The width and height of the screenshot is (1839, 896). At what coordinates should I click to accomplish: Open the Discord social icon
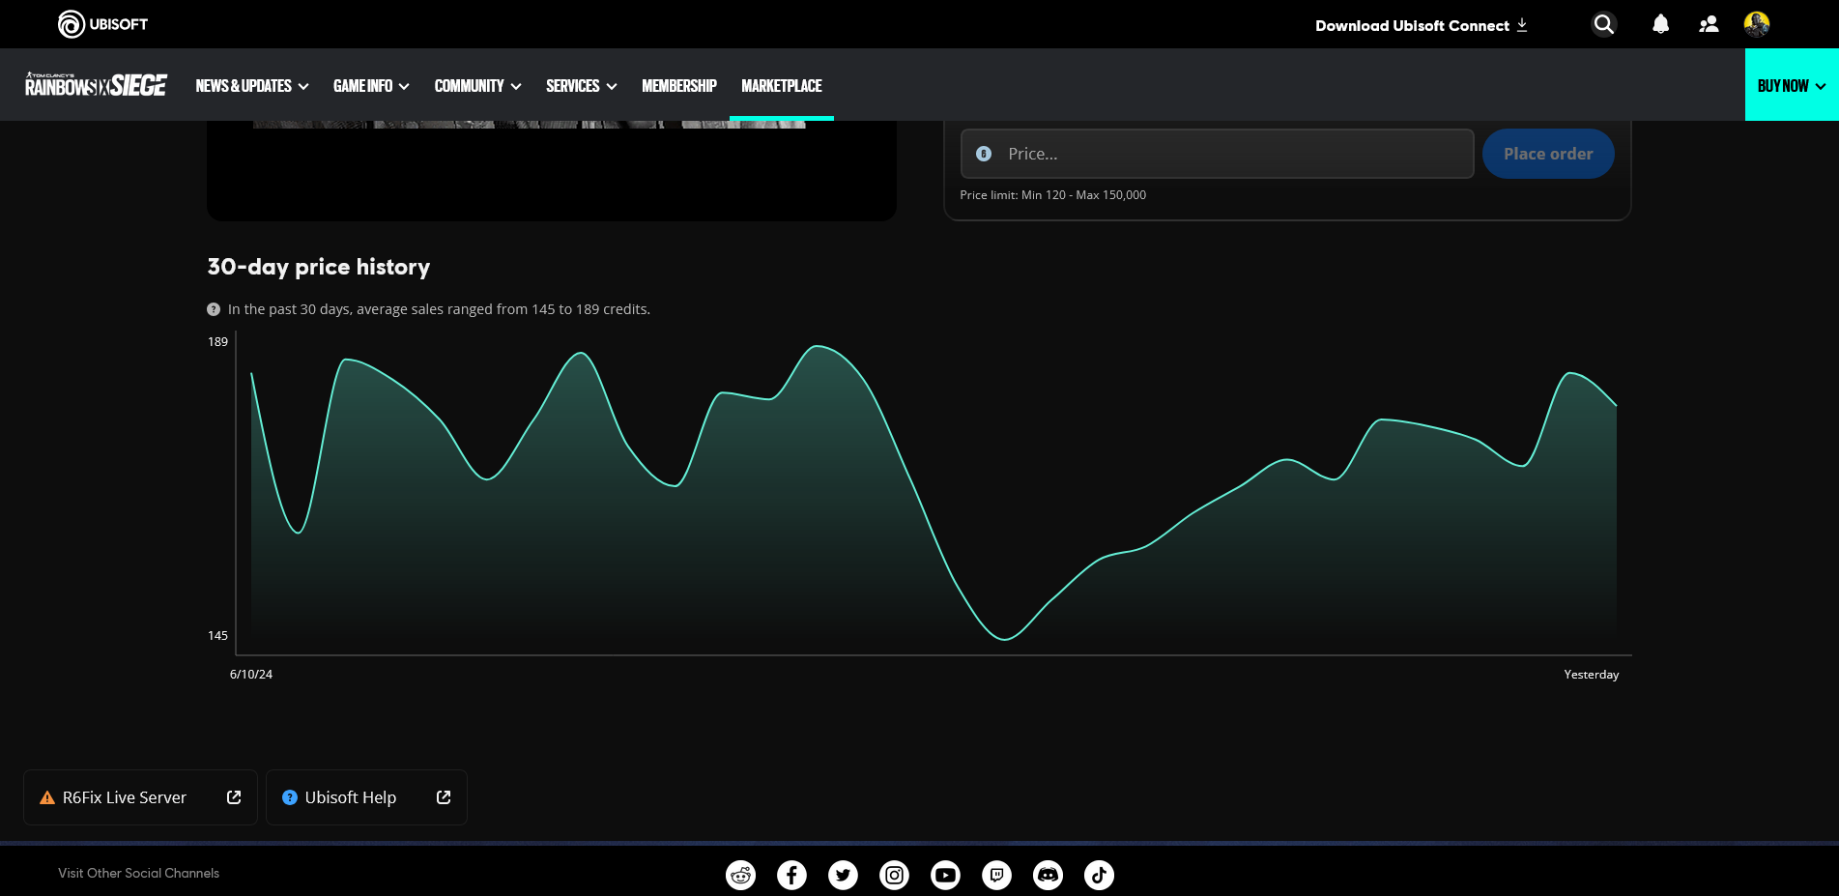tap(1049, 875)
